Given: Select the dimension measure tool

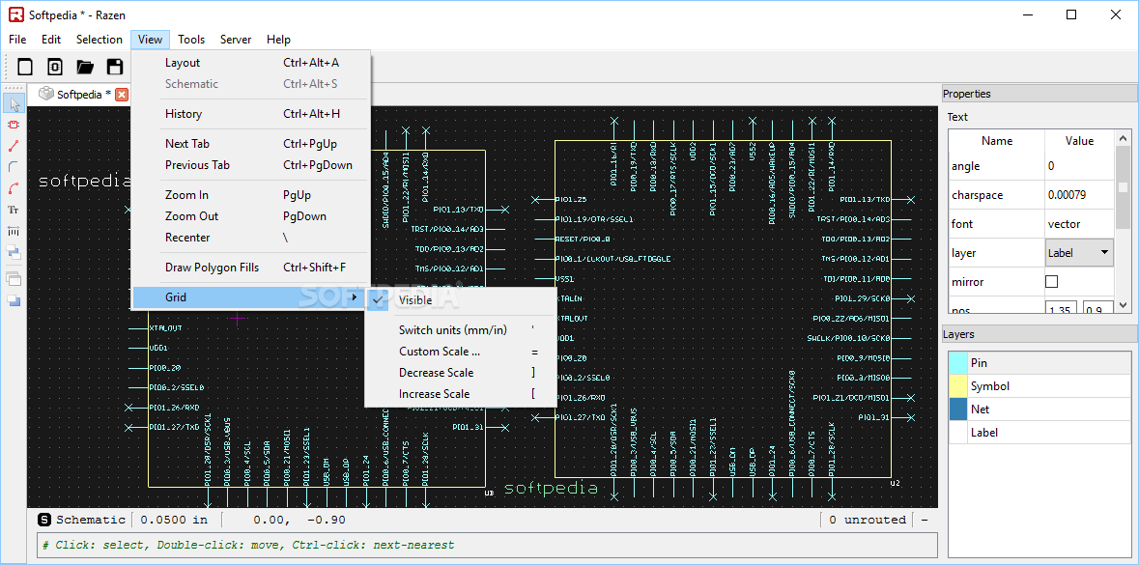Looking at the screenshot, I should point(14,231).
